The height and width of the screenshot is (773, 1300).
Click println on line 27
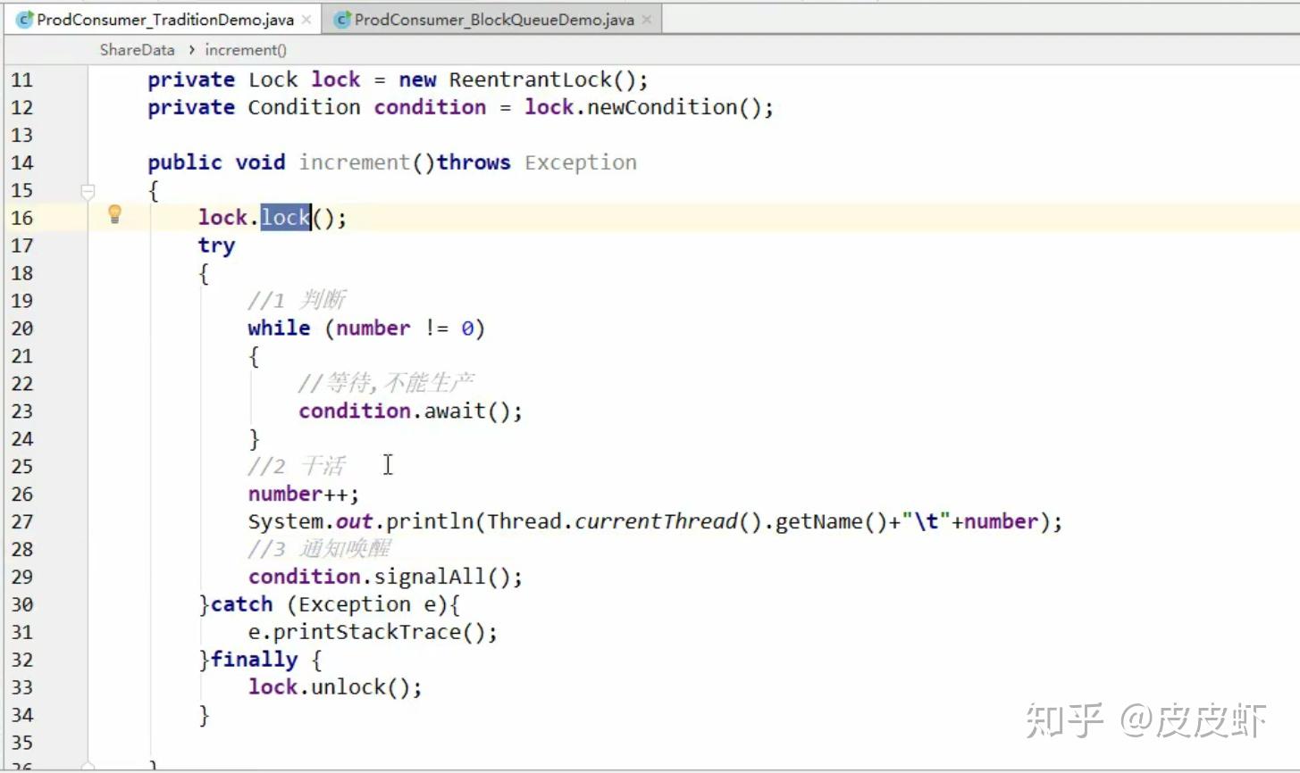click(x=430, y=522)
